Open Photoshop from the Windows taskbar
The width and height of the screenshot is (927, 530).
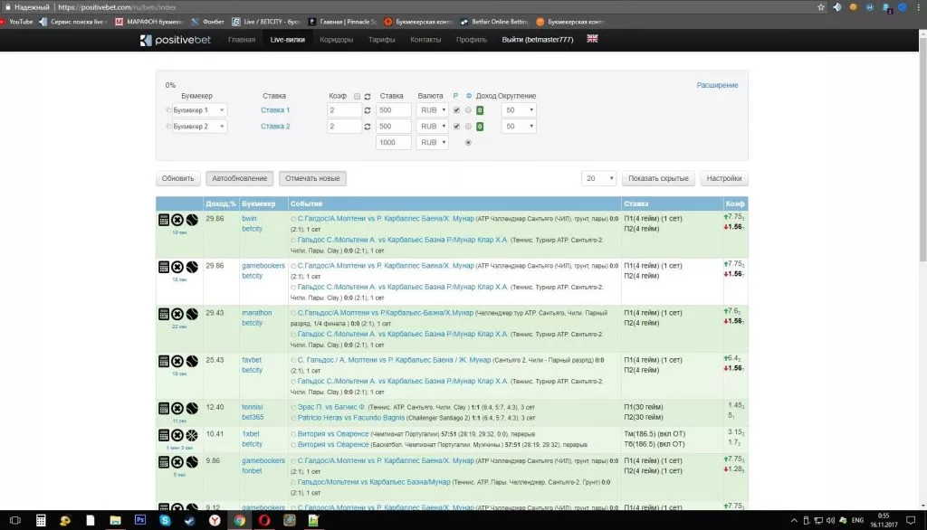(x=140, y=520)
